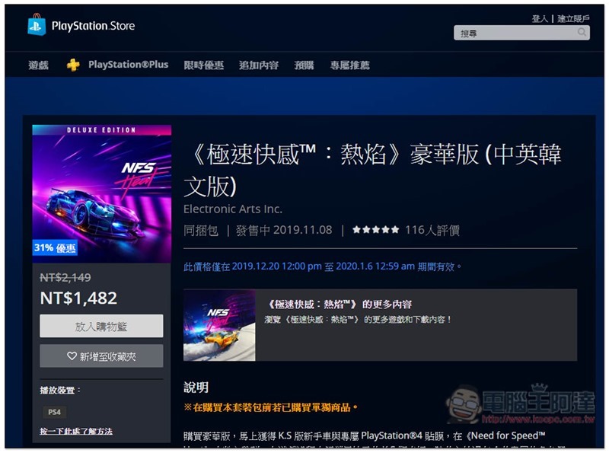609x453 pixels.
Task: Click the orange purchase warning notice text
Action: 271,407
